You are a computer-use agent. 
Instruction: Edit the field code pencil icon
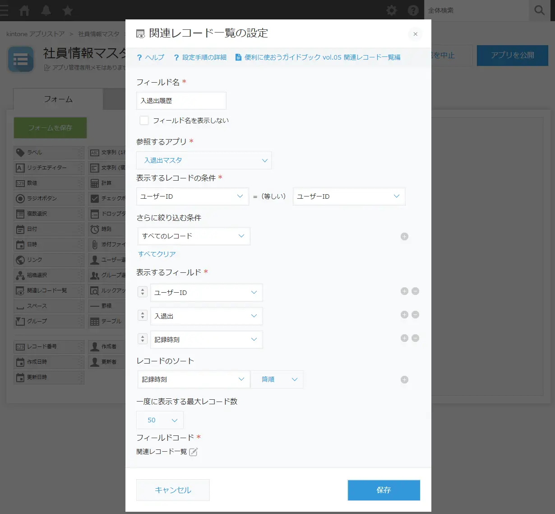point(193,452)
